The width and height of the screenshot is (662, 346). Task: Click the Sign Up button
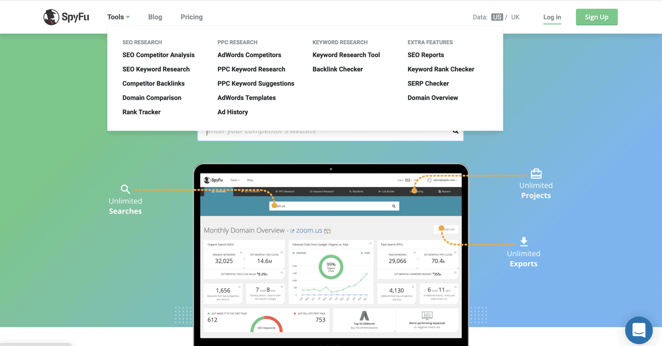click(597, 17)
